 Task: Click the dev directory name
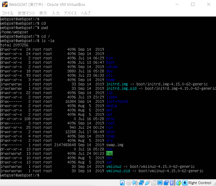pos(109,71)
